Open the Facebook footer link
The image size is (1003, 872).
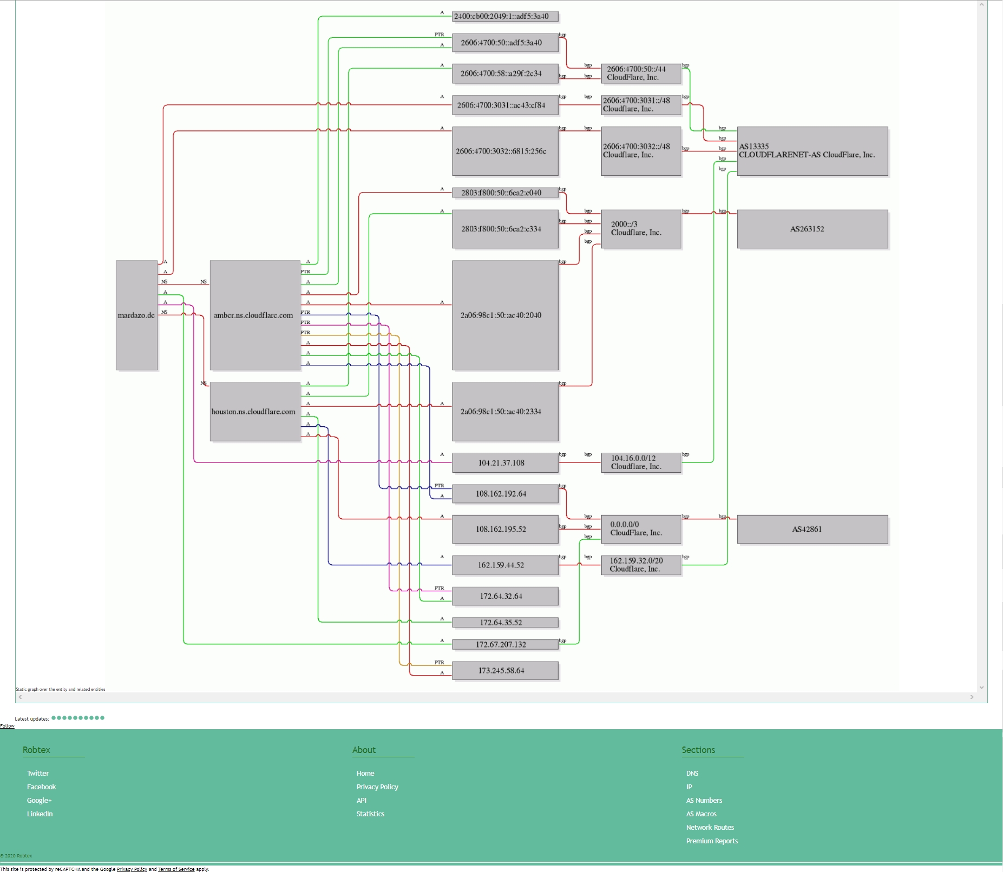(42, 787)
